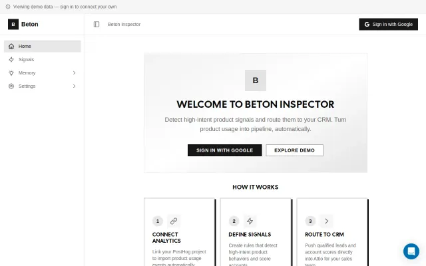The image size is (426, 266).
Task: Click Sign in with Google in header
Action: pos(388,24)
